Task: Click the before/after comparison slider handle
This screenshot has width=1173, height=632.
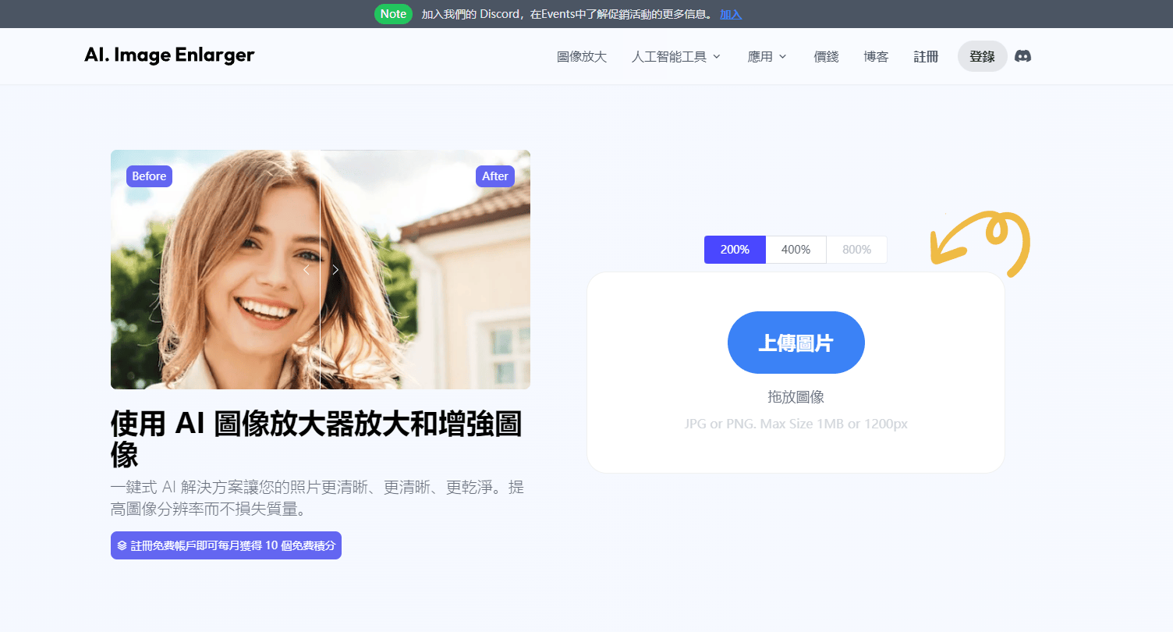Action: tap(321, 269)
